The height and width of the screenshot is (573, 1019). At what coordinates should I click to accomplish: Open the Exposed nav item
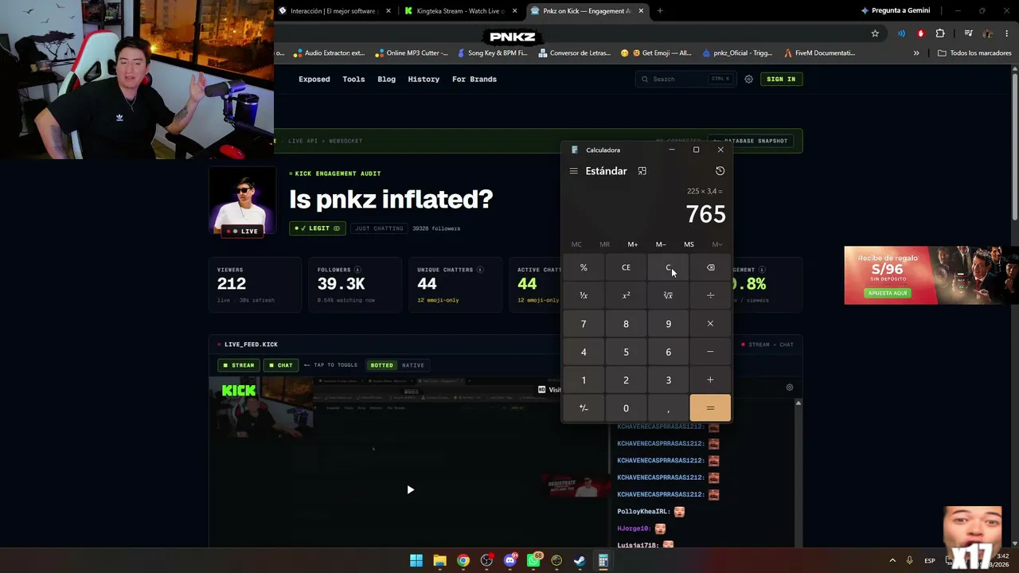pos(314,80)
